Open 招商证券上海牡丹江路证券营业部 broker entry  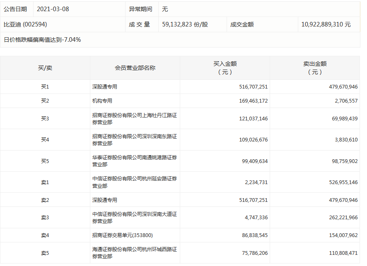(x=134, y=119)
